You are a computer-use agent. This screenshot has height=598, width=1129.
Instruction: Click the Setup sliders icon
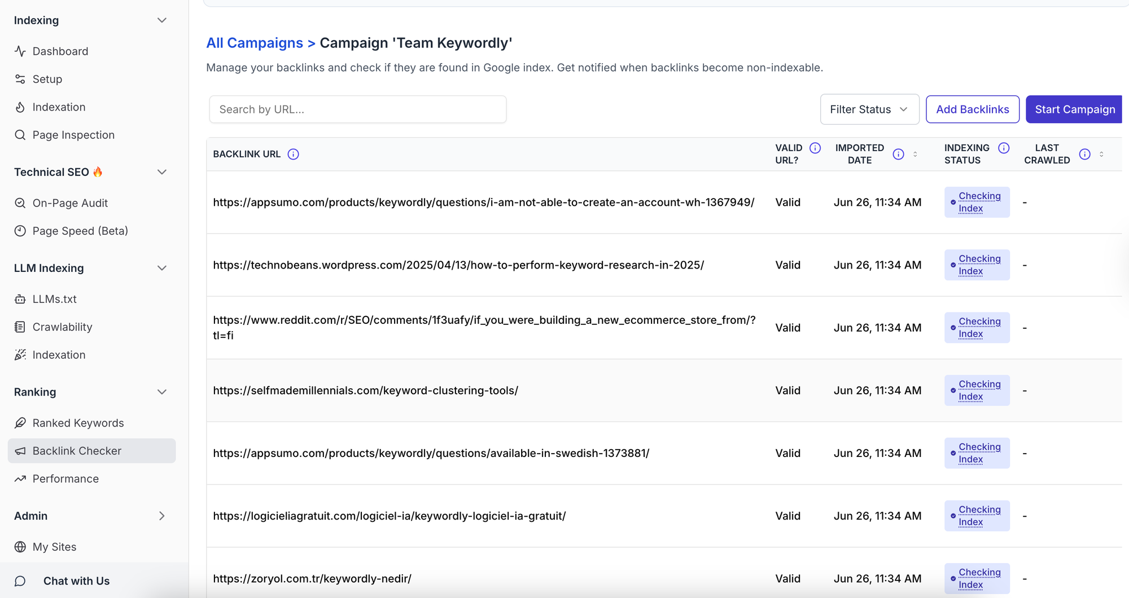(20, 79)
